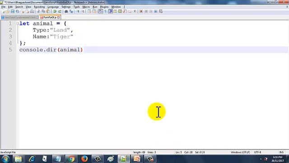
Task: Redo with the green Redo arrow
Action: (x=60, y=11)
